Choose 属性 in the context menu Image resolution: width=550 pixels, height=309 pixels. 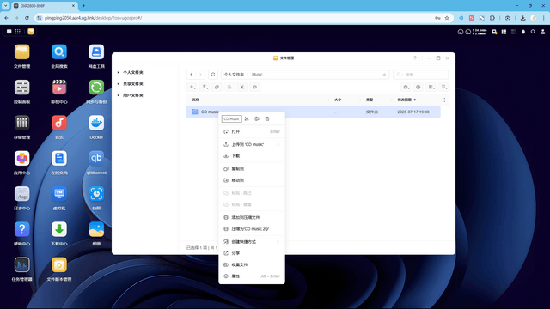(x=252, y=276)
